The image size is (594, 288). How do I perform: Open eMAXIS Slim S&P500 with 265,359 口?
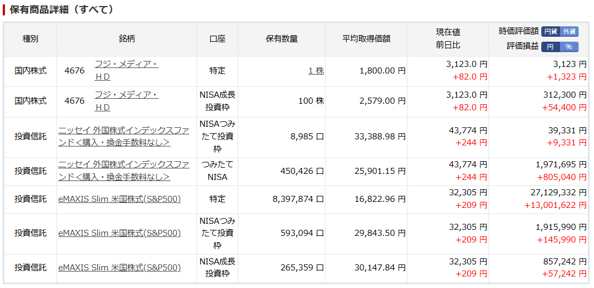119,268
